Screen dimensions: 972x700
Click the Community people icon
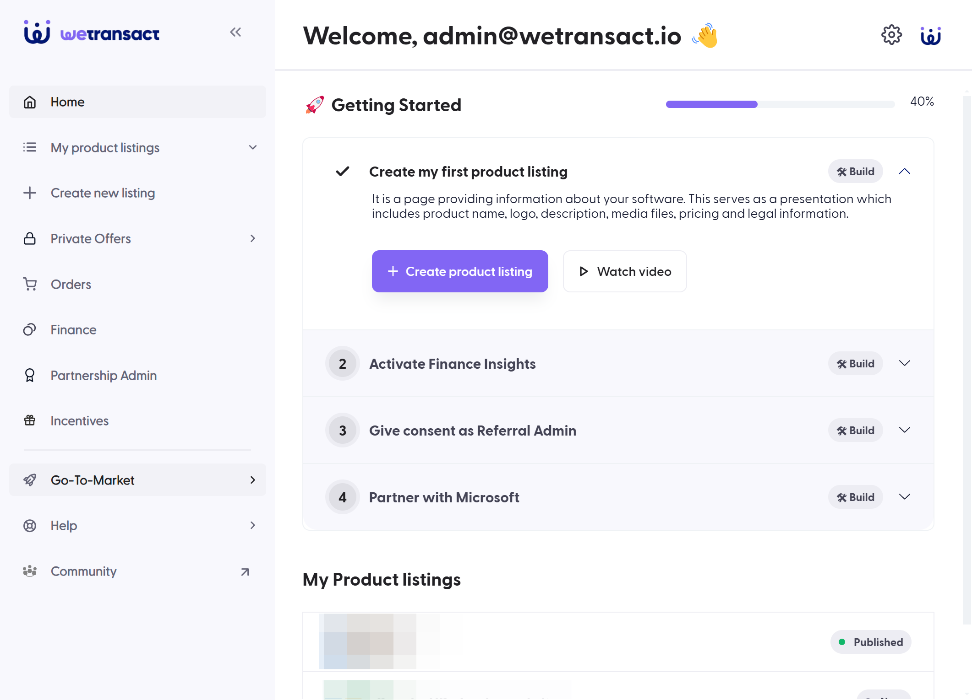click(x=30, y=571)
